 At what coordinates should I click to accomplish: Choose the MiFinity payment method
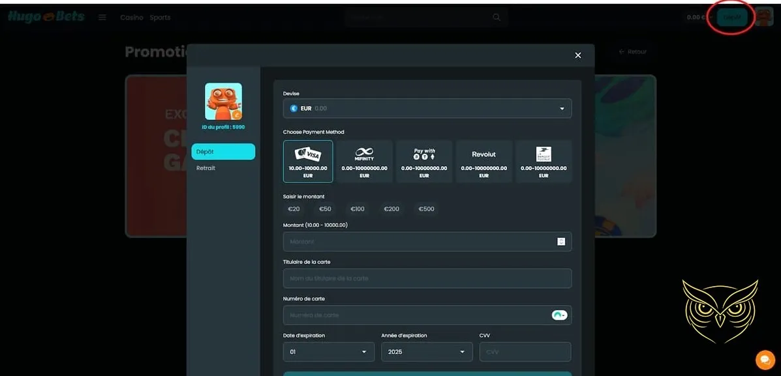click(x=365, y=161)
